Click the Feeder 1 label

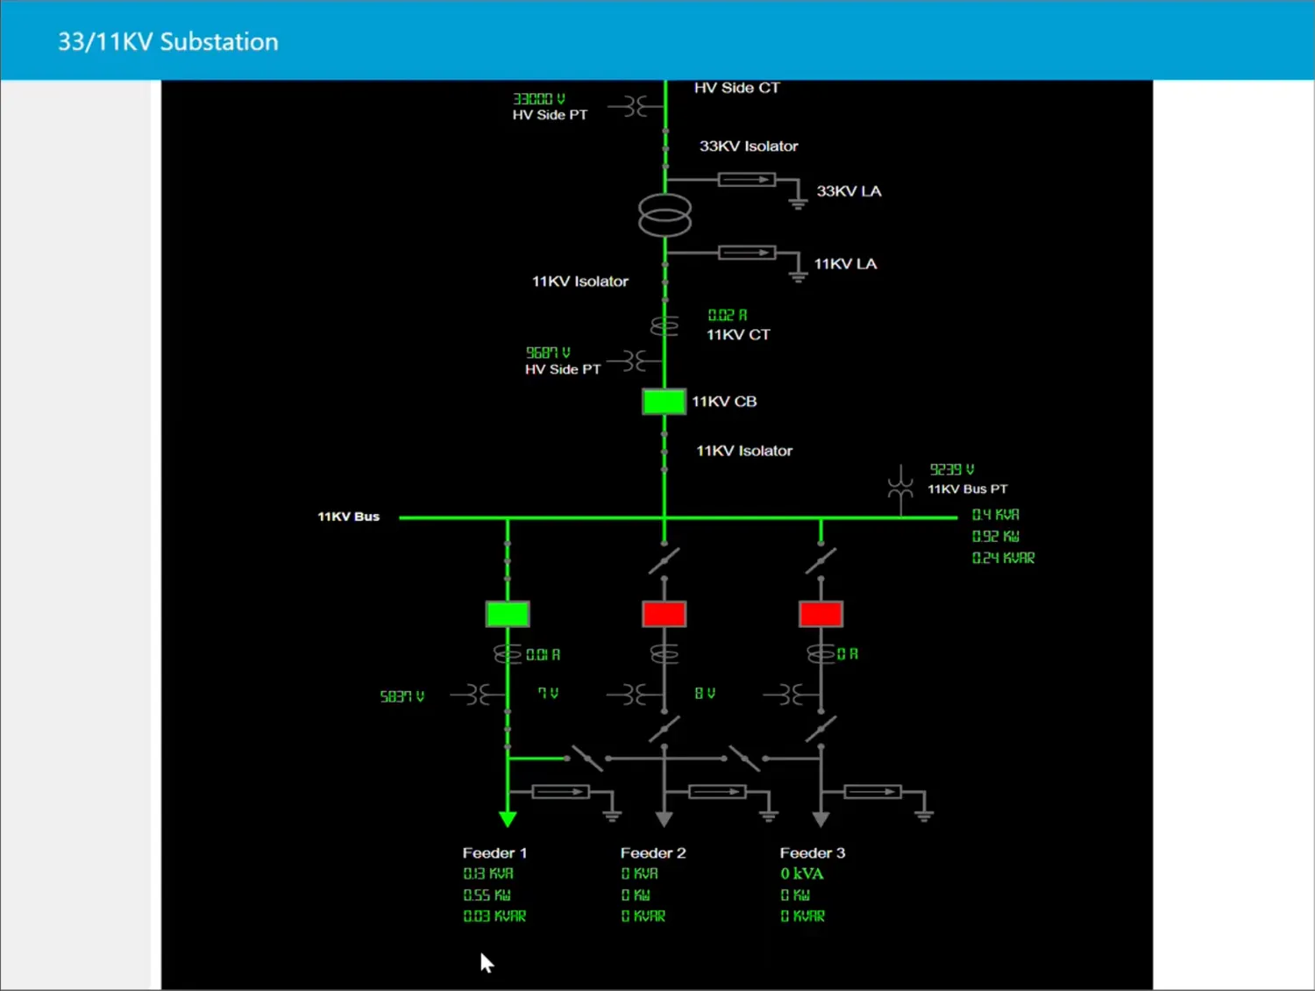[x=495, y=853]
